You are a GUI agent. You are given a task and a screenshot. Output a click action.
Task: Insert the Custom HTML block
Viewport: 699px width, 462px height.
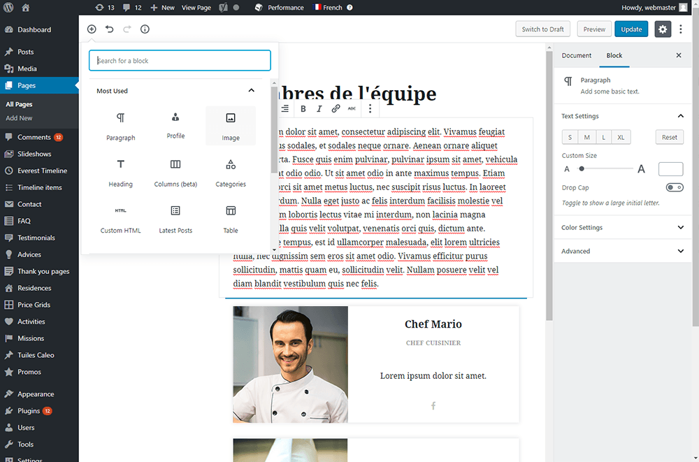[x=120, y=219]
